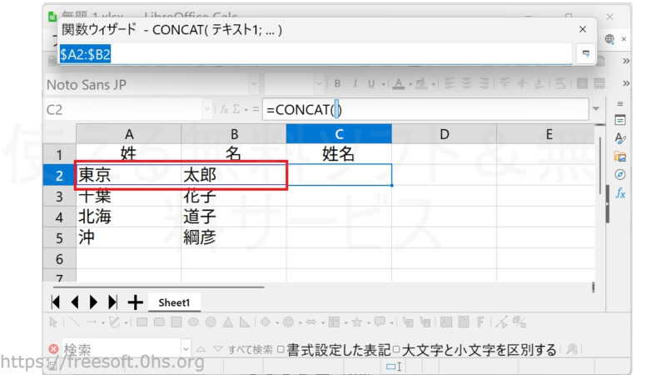Toggle bold formatting button
The width and height of the screenshot is (666, 375).
[x=338, y=83]
